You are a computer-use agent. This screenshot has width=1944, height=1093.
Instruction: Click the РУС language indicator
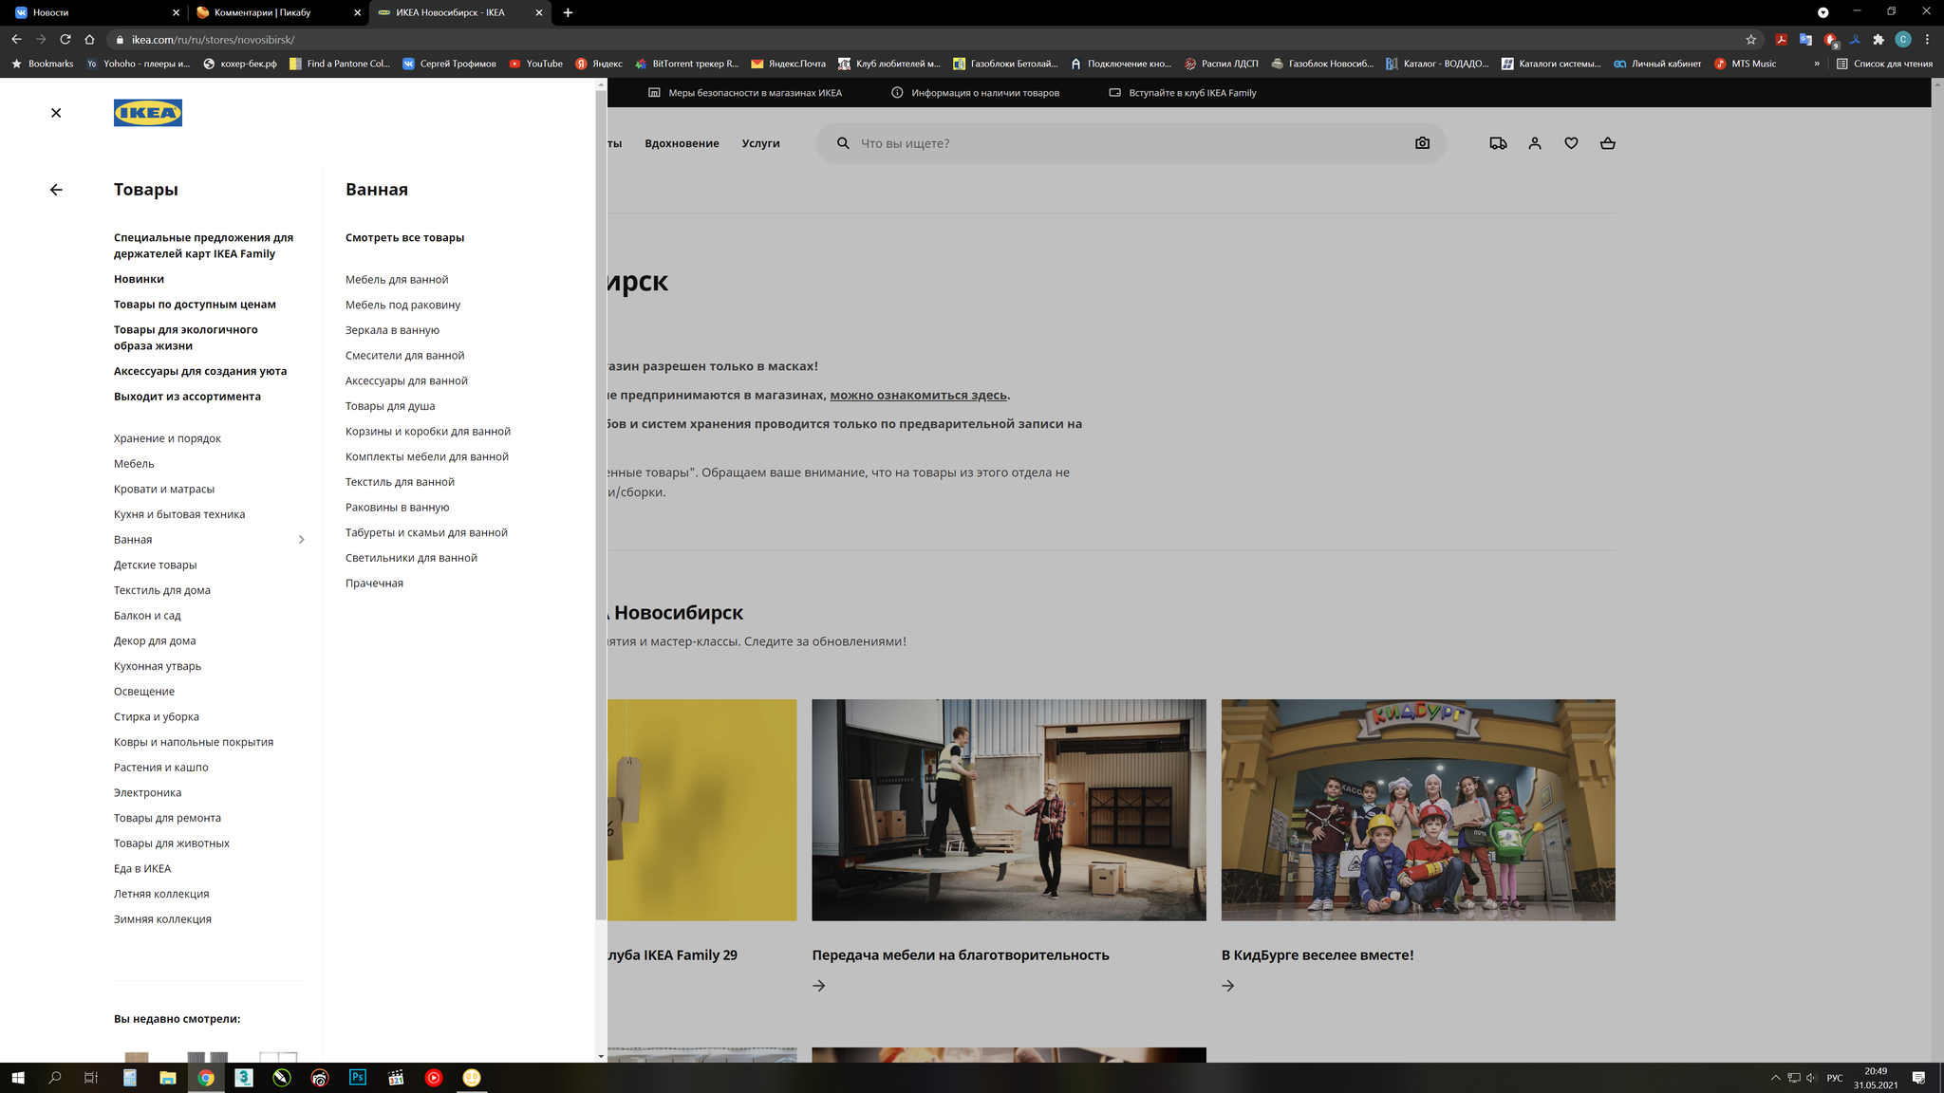(1835, 1078)
